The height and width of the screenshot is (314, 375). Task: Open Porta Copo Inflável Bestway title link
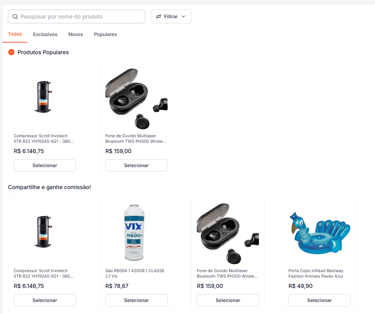[316, 274]
